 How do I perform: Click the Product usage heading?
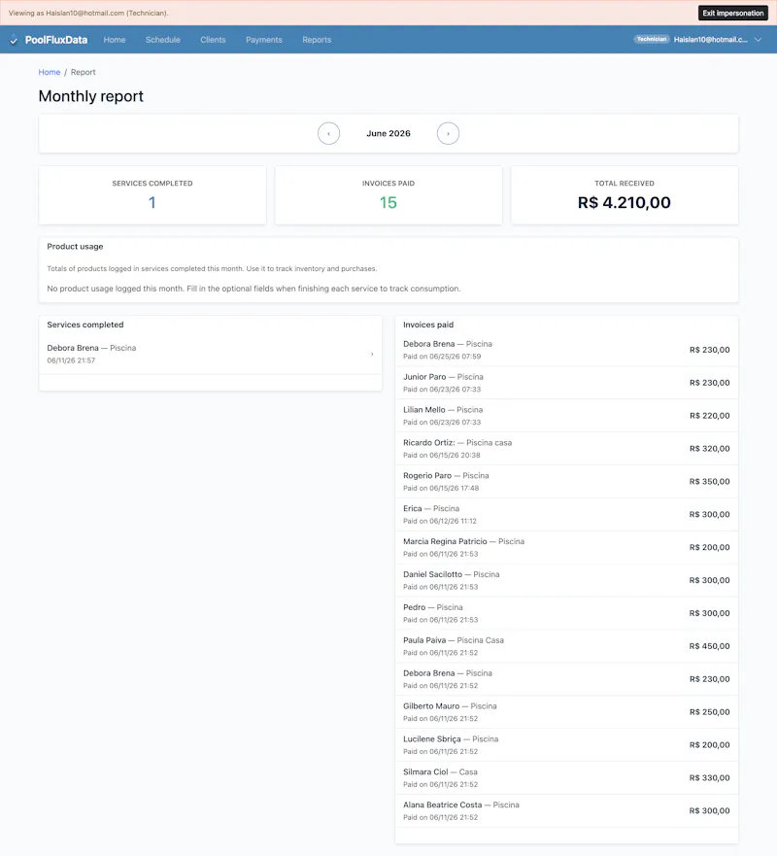[x=75, y=247]
